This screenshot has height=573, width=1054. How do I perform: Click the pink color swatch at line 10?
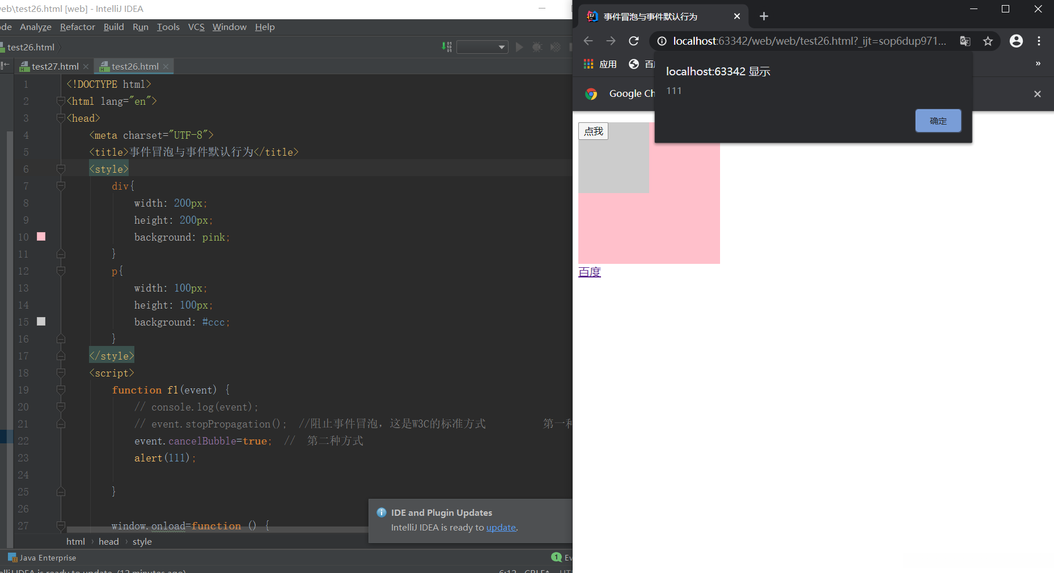tap(40, 237)
